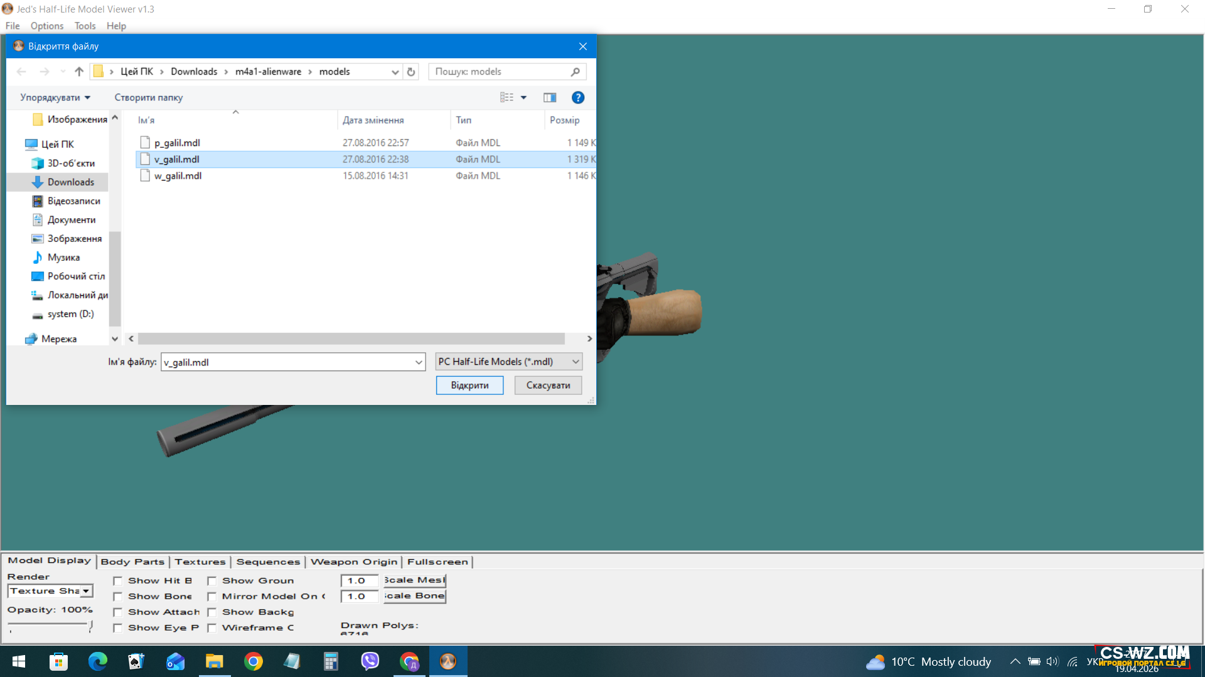1205x677 pixels.
Task: Open Viber from the taskbar
Action: [x=370, y=661]
